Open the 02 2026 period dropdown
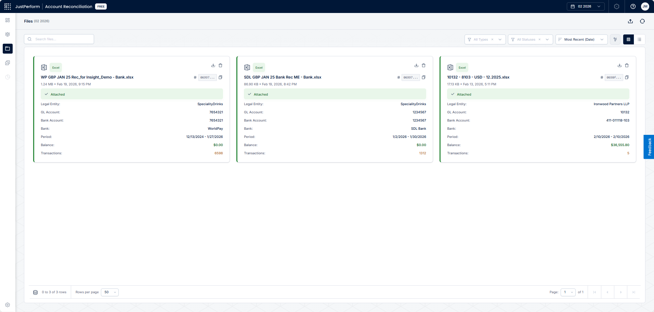Screen dimensions: 654x312 click(x=586, y=6)
